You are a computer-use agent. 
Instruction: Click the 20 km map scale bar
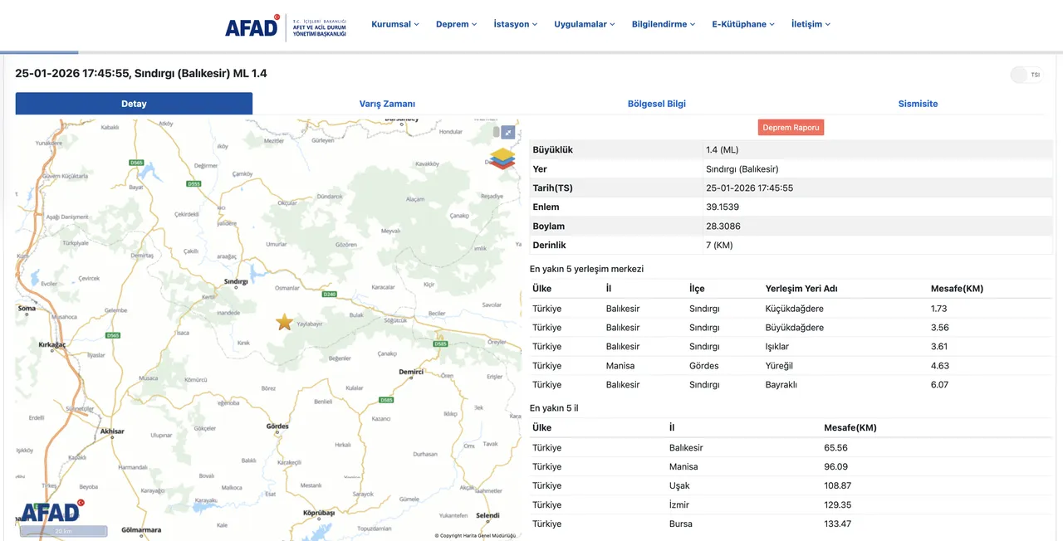click(x=64, y=531)
